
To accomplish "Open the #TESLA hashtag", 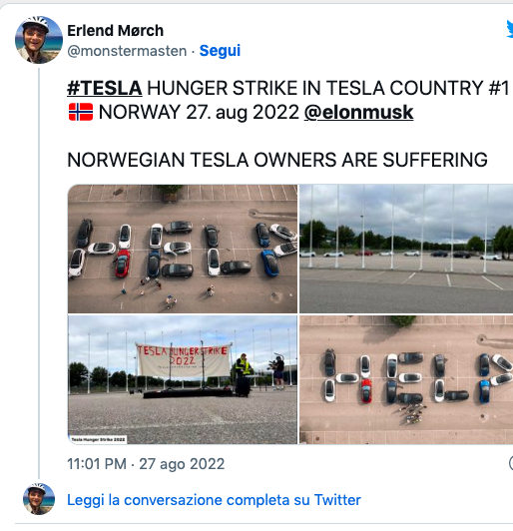I will click(104, 88).
